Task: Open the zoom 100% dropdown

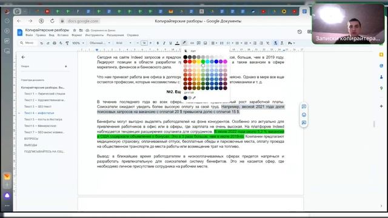Action: click(x=78, y=43)
